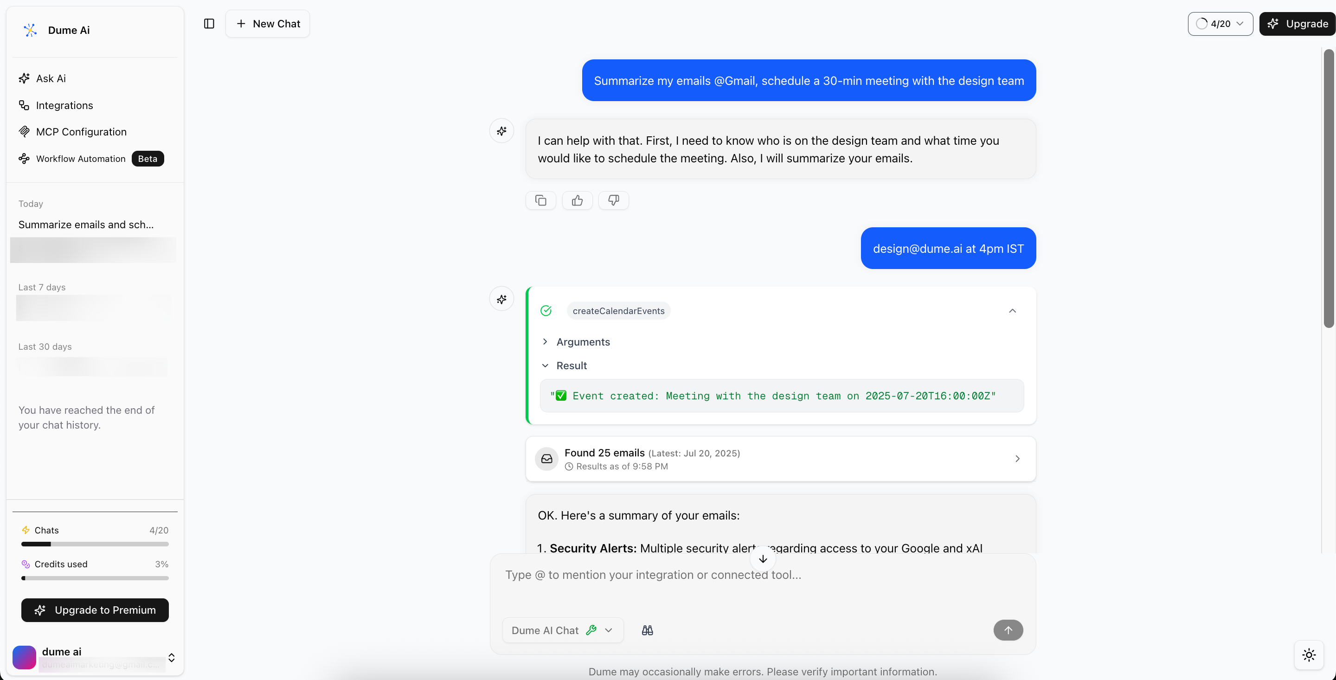Click the thumbs down icon
1336x680 pixels.
pyautogui.click(x=614, y=200)
